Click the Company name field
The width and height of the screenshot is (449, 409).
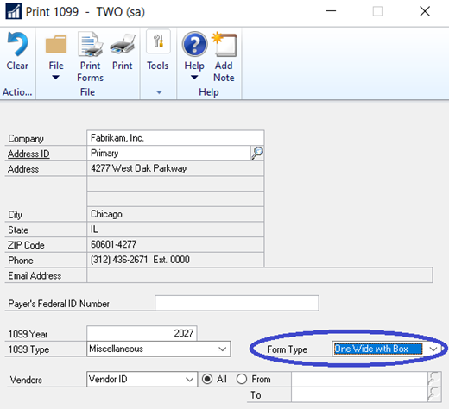(175, 138)
